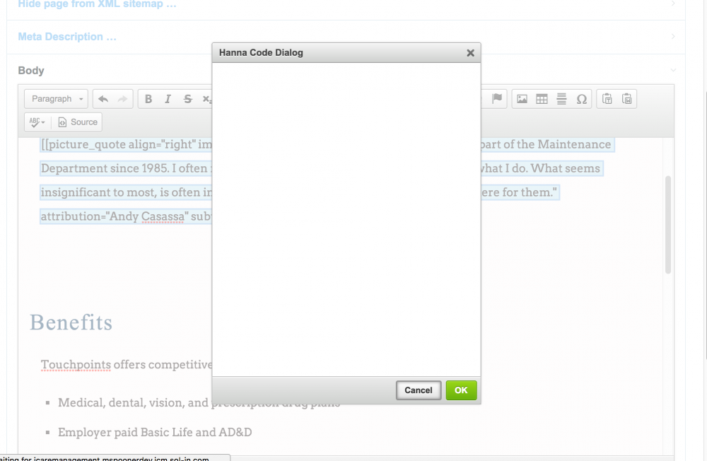Undo the last edit
Image resolution: width=707 pixels, height=461 pixels.
point(103,98)
